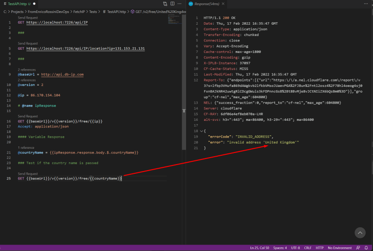Click the request symbol icon in breadcrumbs
The image size is (373, 251).
click(x=132, y=12)
